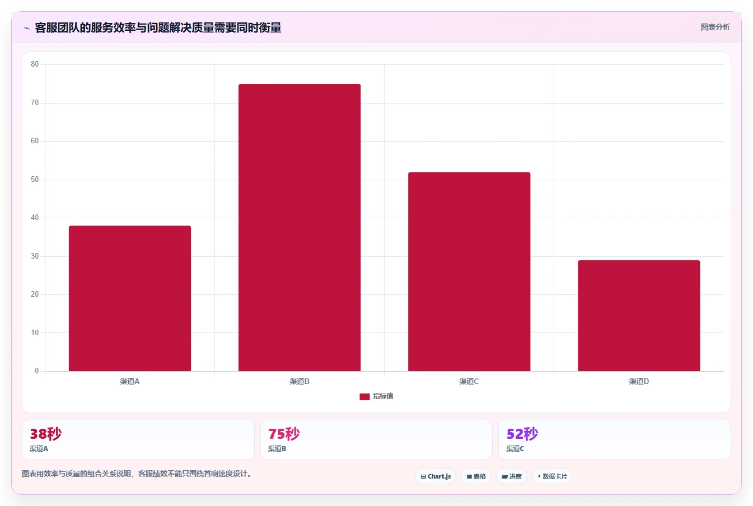Open the 75秒 渠道B data card

tap(376, 439)
